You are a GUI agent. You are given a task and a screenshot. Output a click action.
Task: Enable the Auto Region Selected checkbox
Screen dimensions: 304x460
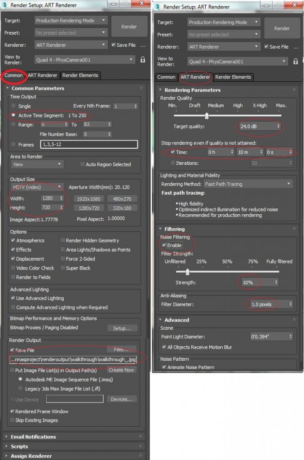pyautogui.click(x=82, y=164)
